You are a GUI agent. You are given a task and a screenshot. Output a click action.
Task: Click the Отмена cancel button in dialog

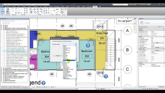pyautogui.click(x=58, y=56)
